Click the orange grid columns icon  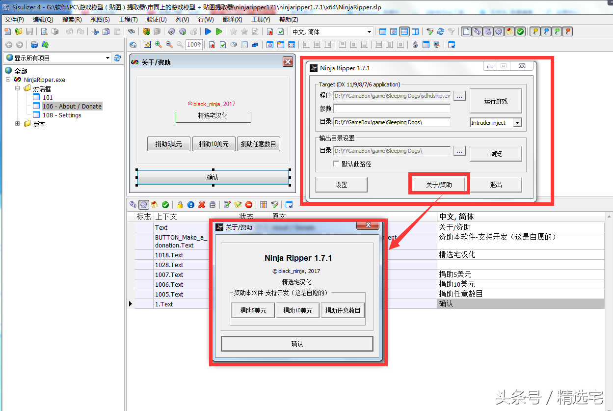[264, 205]
